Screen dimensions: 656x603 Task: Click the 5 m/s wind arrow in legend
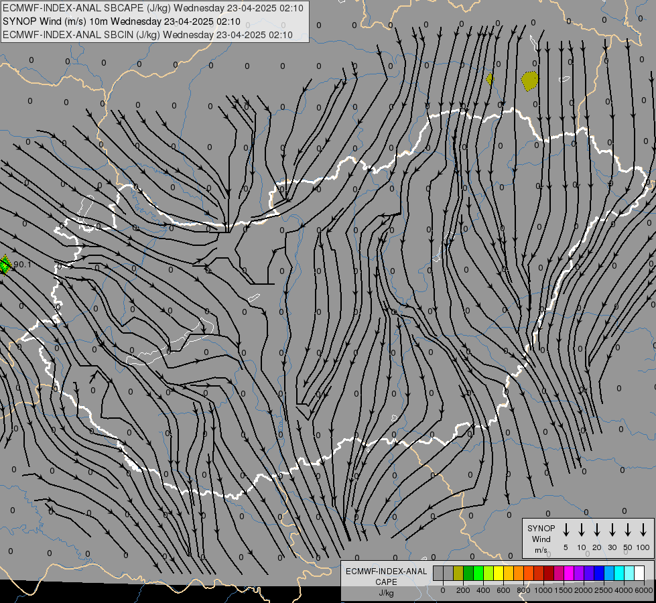pyautogui.click(x=566, y=530)
